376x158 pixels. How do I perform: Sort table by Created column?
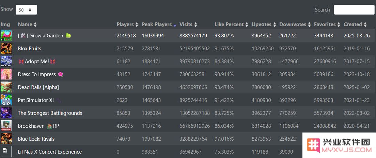(x=355, y=24)
